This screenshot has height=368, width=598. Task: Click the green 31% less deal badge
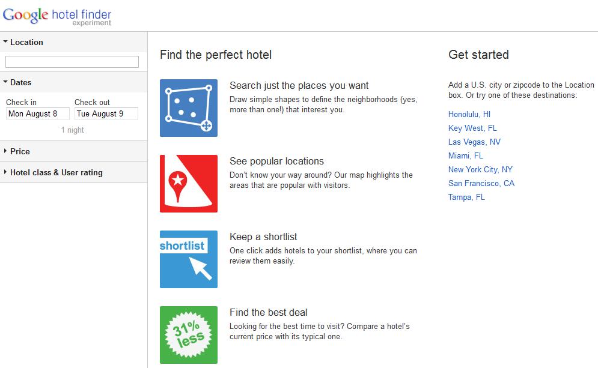(x=188, y=334)
